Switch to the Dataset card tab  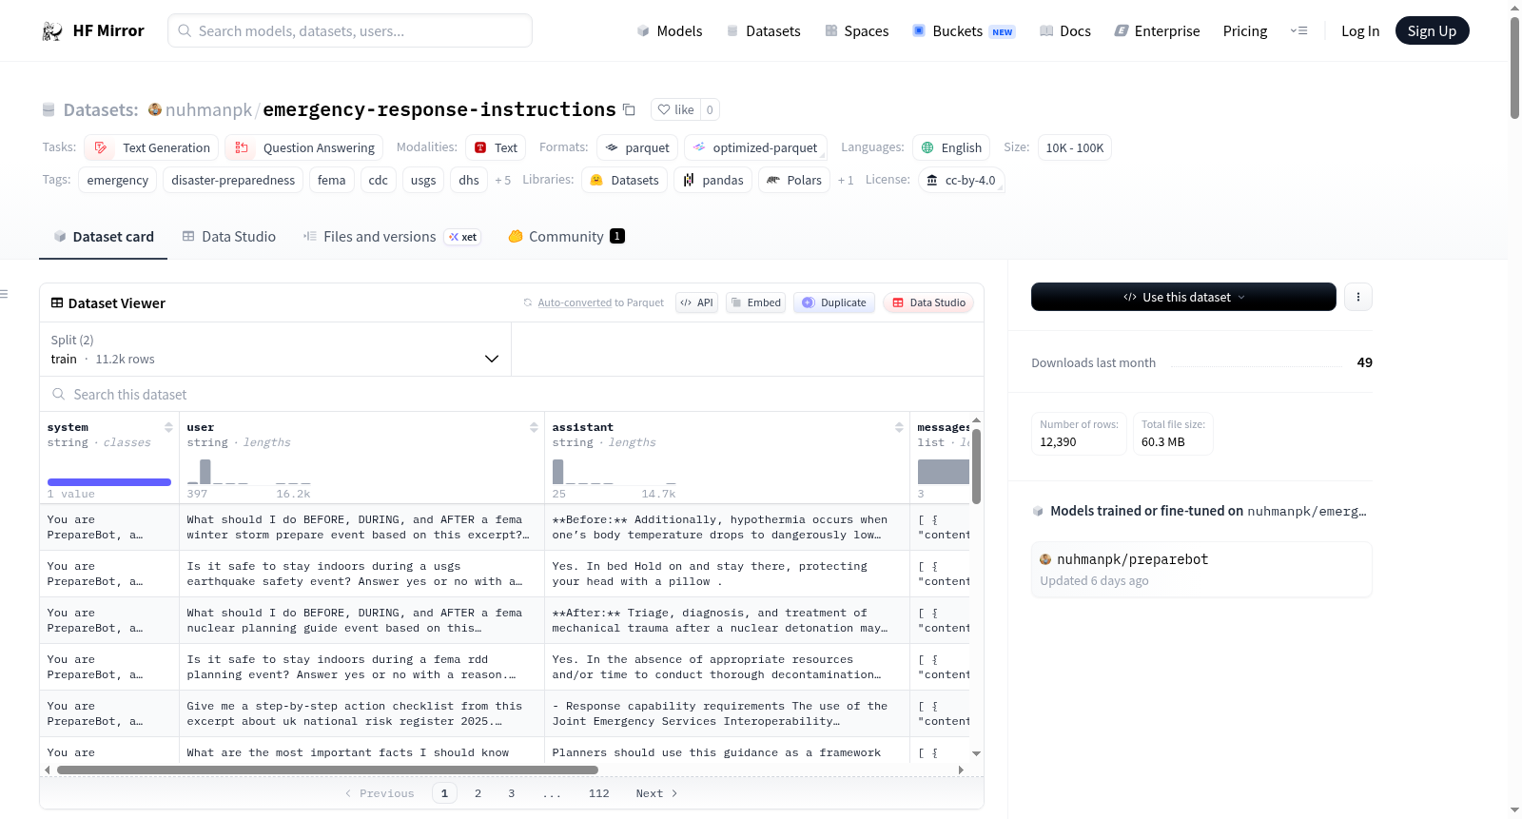[104, 236]
